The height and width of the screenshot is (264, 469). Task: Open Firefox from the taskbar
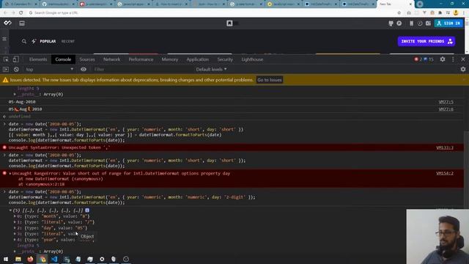[x=30, y=259]
